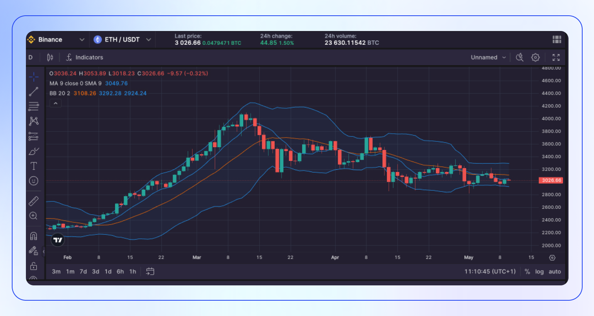Select the Text annotation tool
Viewport: 594px width, 316px height.
[x=34, y=166]
